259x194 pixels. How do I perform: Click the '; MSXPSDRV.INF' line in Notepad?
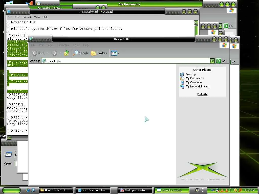point(21,22)
